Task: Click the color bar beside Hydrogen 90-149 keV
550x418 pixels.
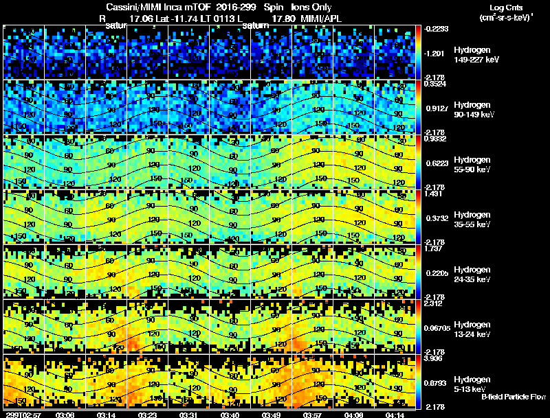Action: [x=418, y=107]
